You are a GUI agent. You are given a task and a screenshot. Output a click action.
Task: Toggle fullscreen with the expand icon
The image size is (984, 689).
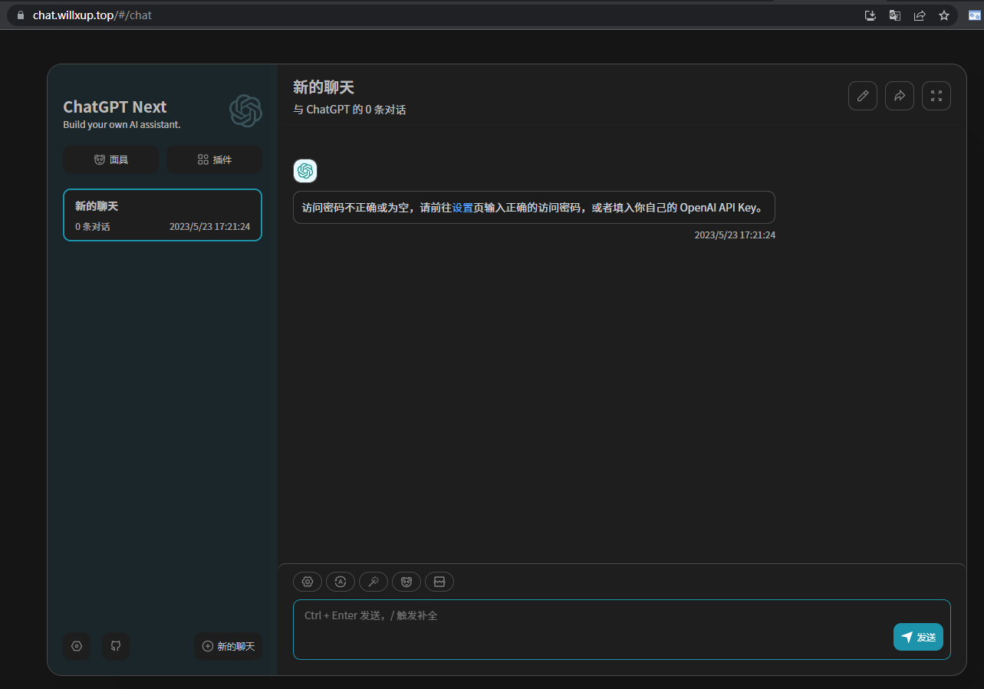[x=936, y=96]
